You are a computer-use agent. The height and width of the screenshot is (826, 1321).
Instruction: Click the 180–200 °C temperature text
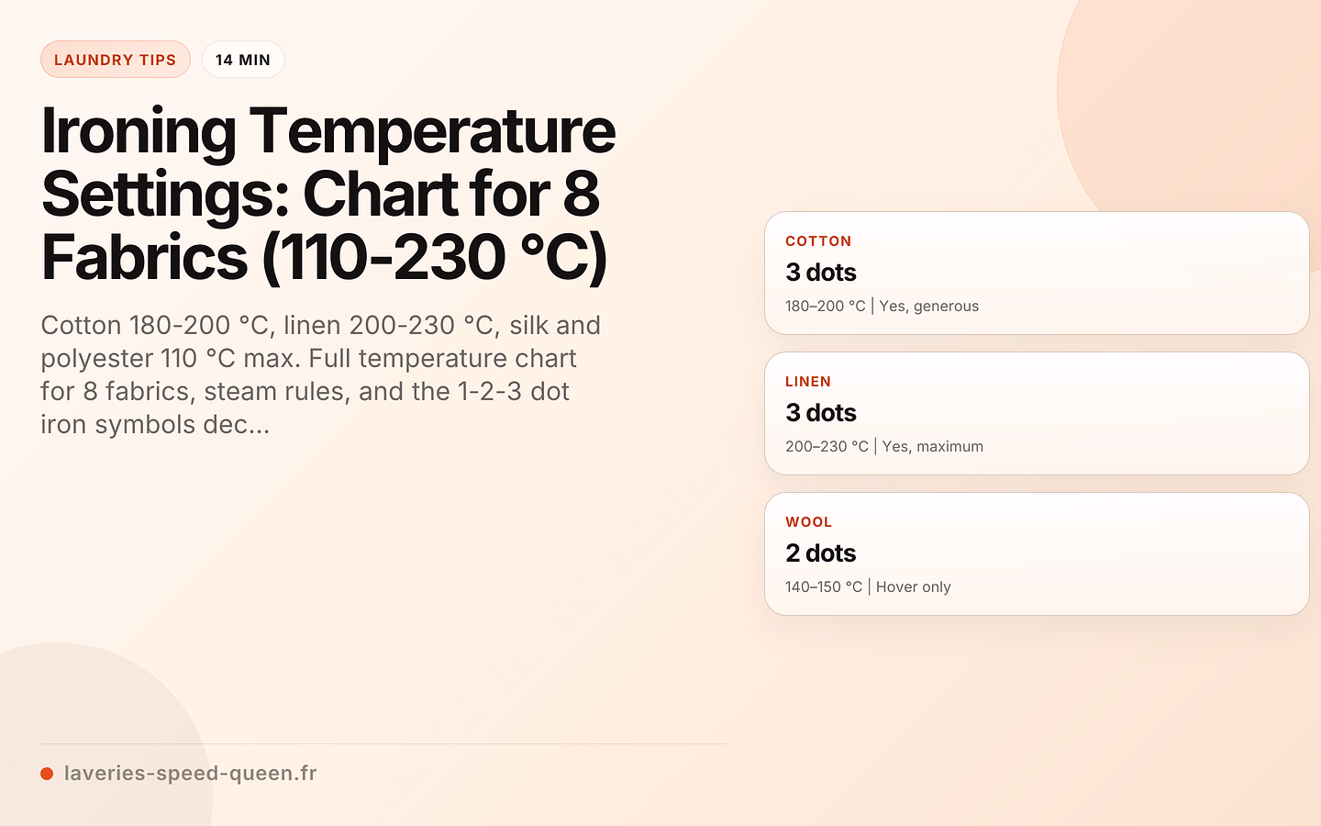[x=826, y=307]
